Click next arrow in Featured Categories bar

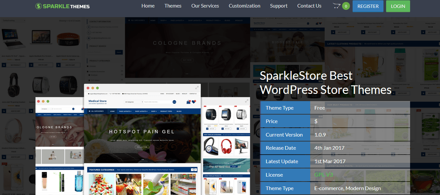coord(196,170)
